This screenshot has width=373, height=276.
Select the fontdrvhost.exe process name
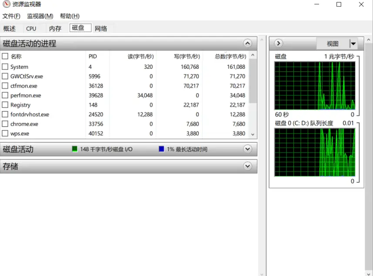point(30,114)
